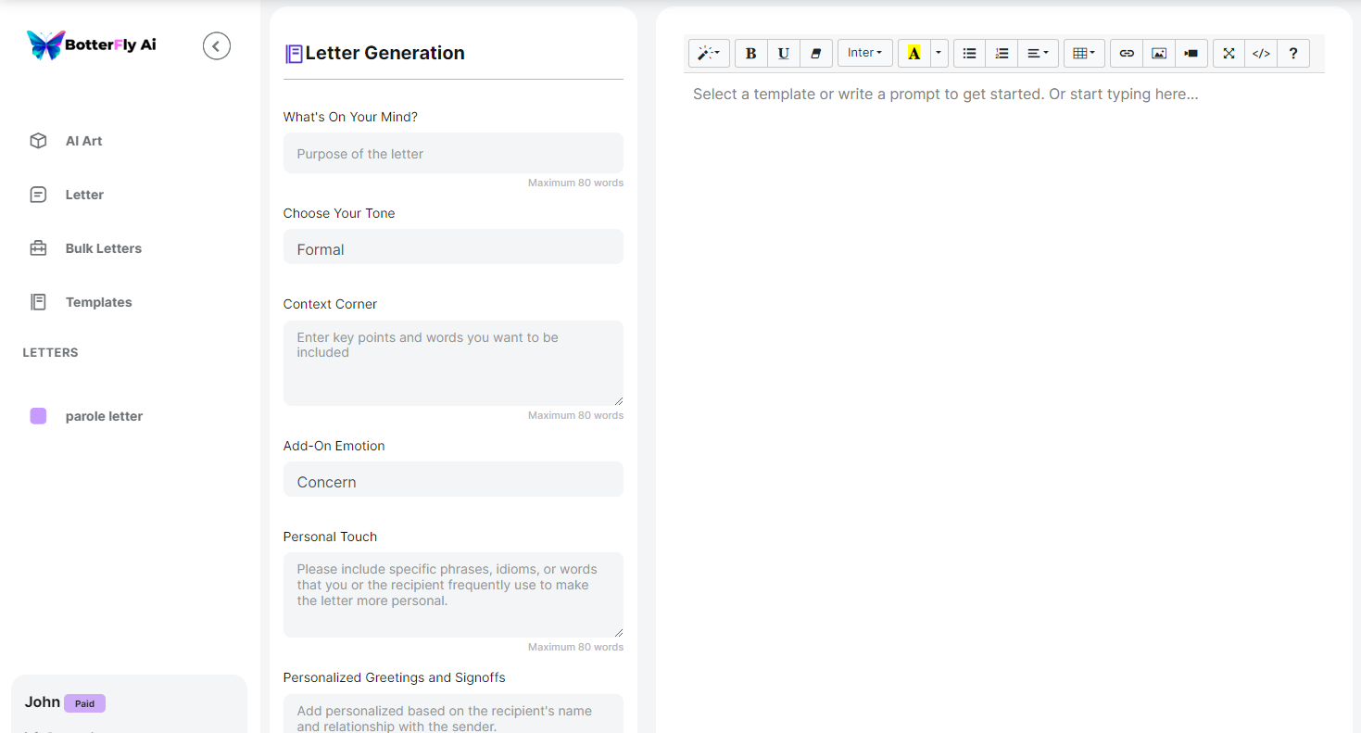1361x733 pixels.
Task: Toggle code view in editor
Action: (x=1261, y=54)
